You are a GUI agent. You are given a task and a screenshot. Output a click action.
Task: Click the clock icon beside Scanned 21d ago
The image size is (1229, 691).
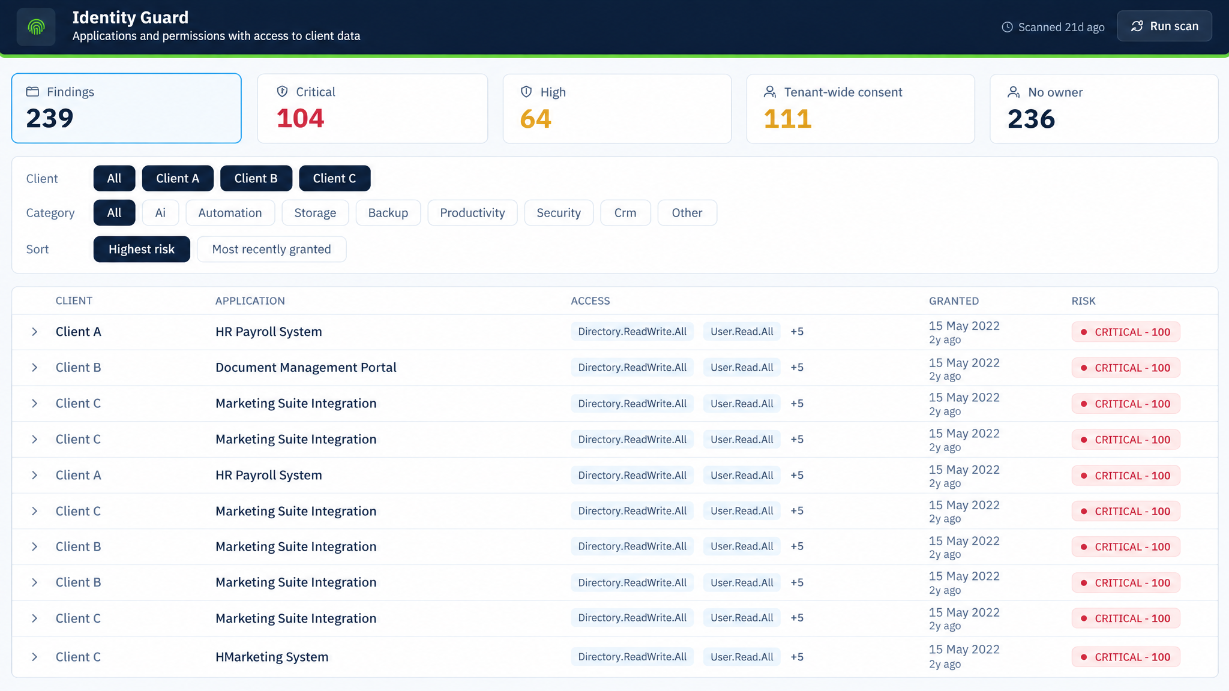pyautogui.click(x=1007, y=27)
